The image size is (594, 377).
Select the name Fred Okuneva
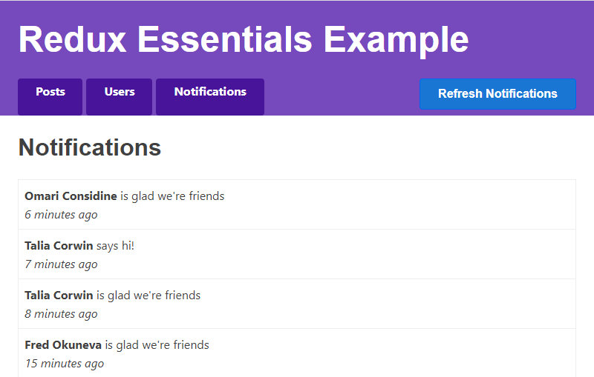coord(63,345)
